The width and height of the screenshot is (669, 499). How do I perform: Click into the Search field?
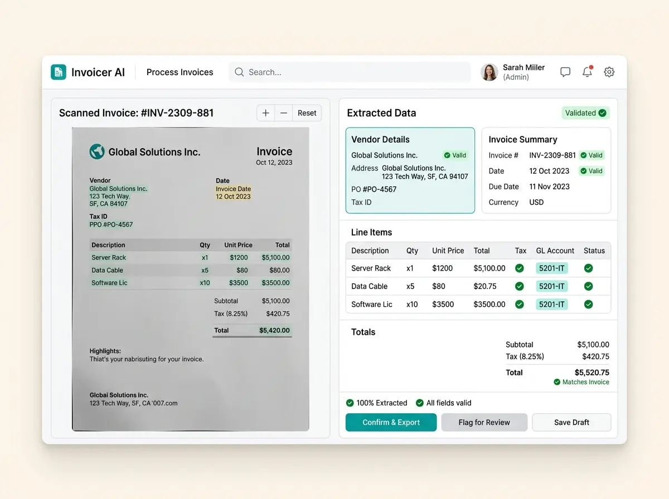[x=350, y=72]
